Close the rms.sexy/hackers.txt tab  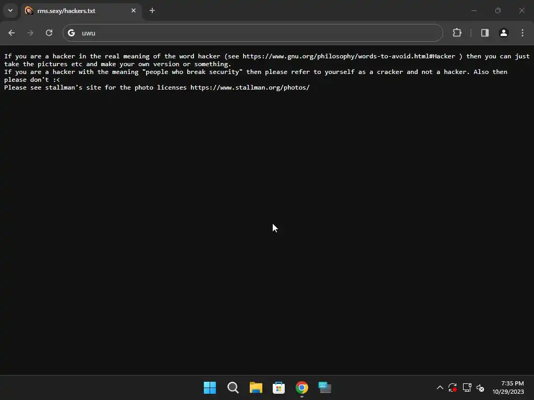click(133, 10)
